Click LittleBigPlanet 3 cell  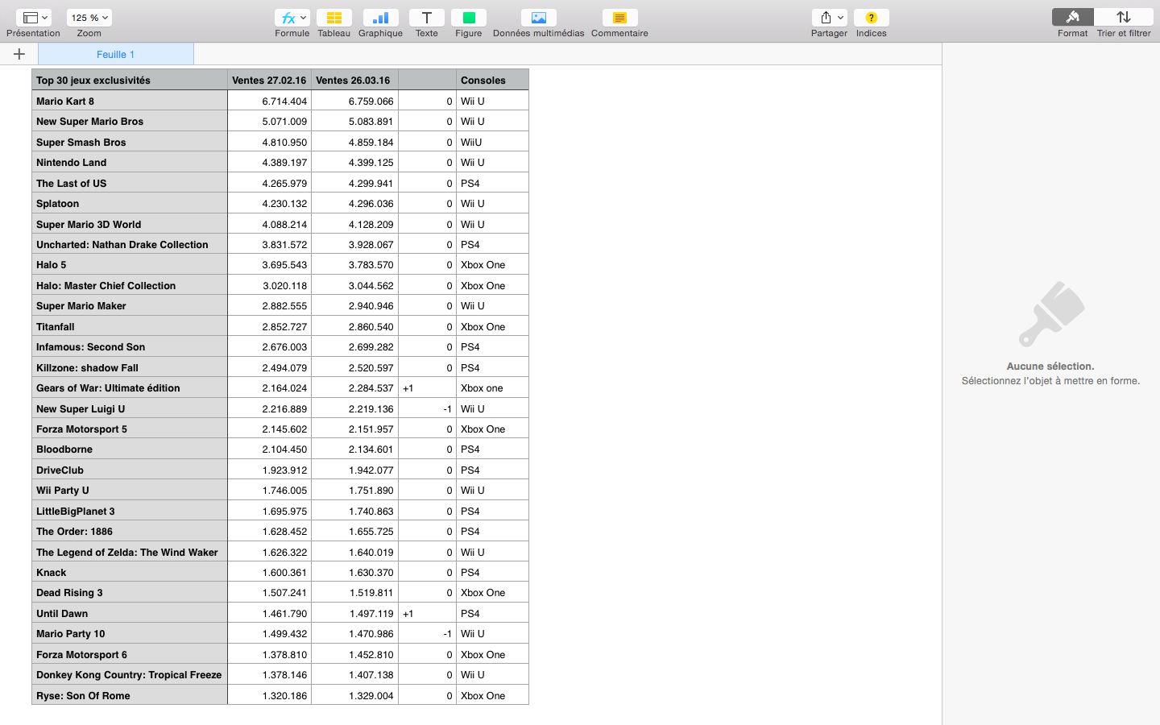coord(130,511)
